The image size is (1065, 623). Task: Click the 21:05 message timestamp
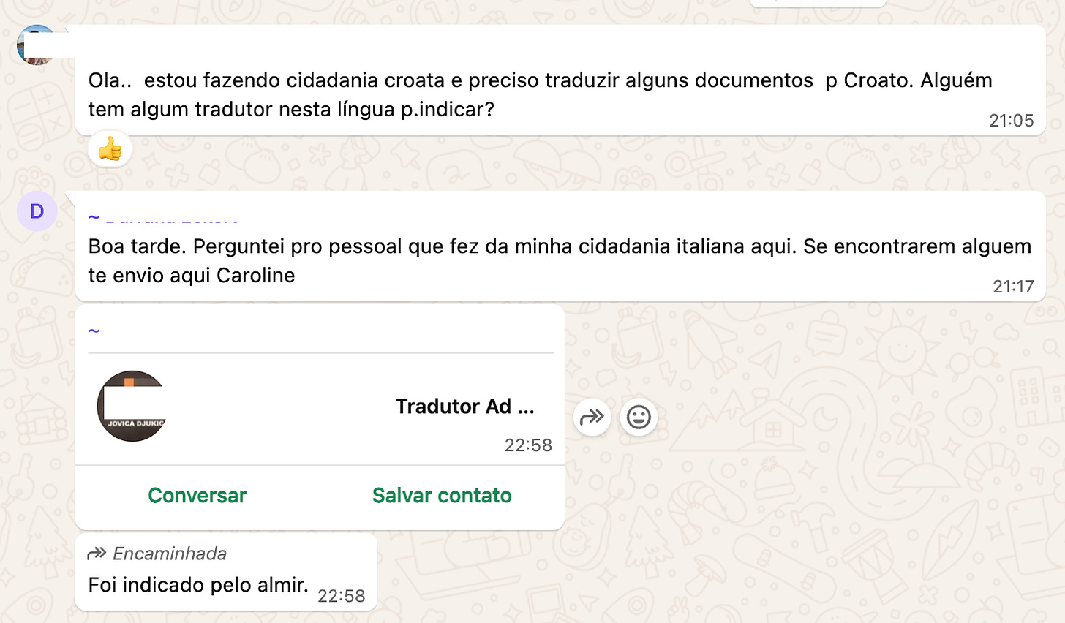(1011, 121)
